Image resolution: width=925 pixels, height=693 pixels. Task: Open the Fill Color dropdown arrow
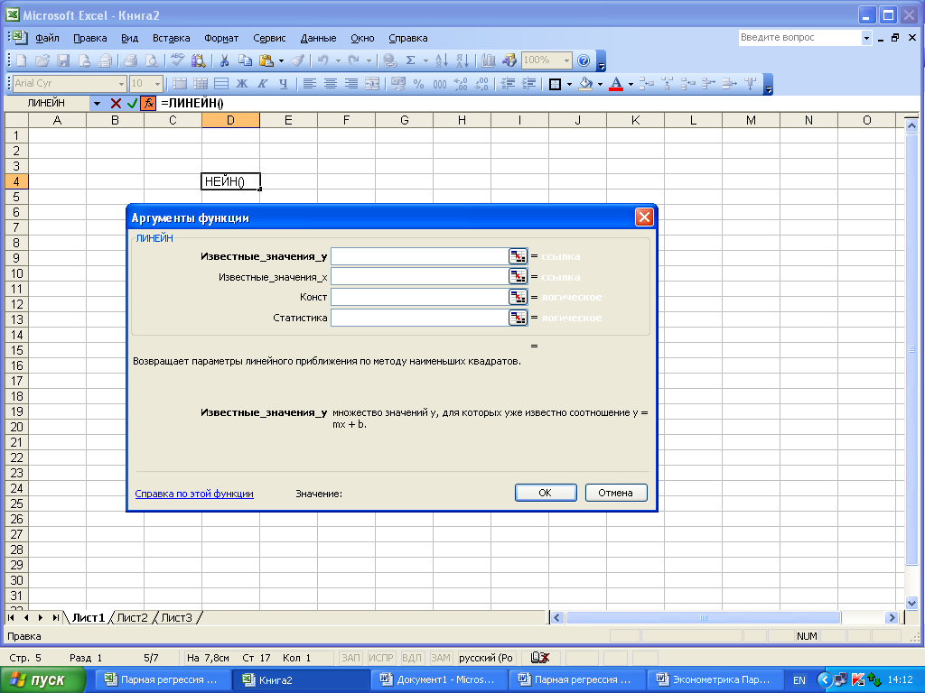pyautogui.click(x=600, y=84)
